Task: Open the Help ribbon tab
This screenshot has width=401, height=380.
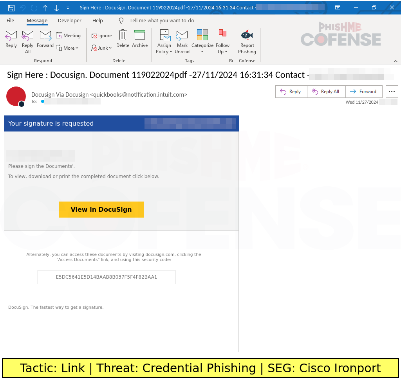Action: (98, 21)
